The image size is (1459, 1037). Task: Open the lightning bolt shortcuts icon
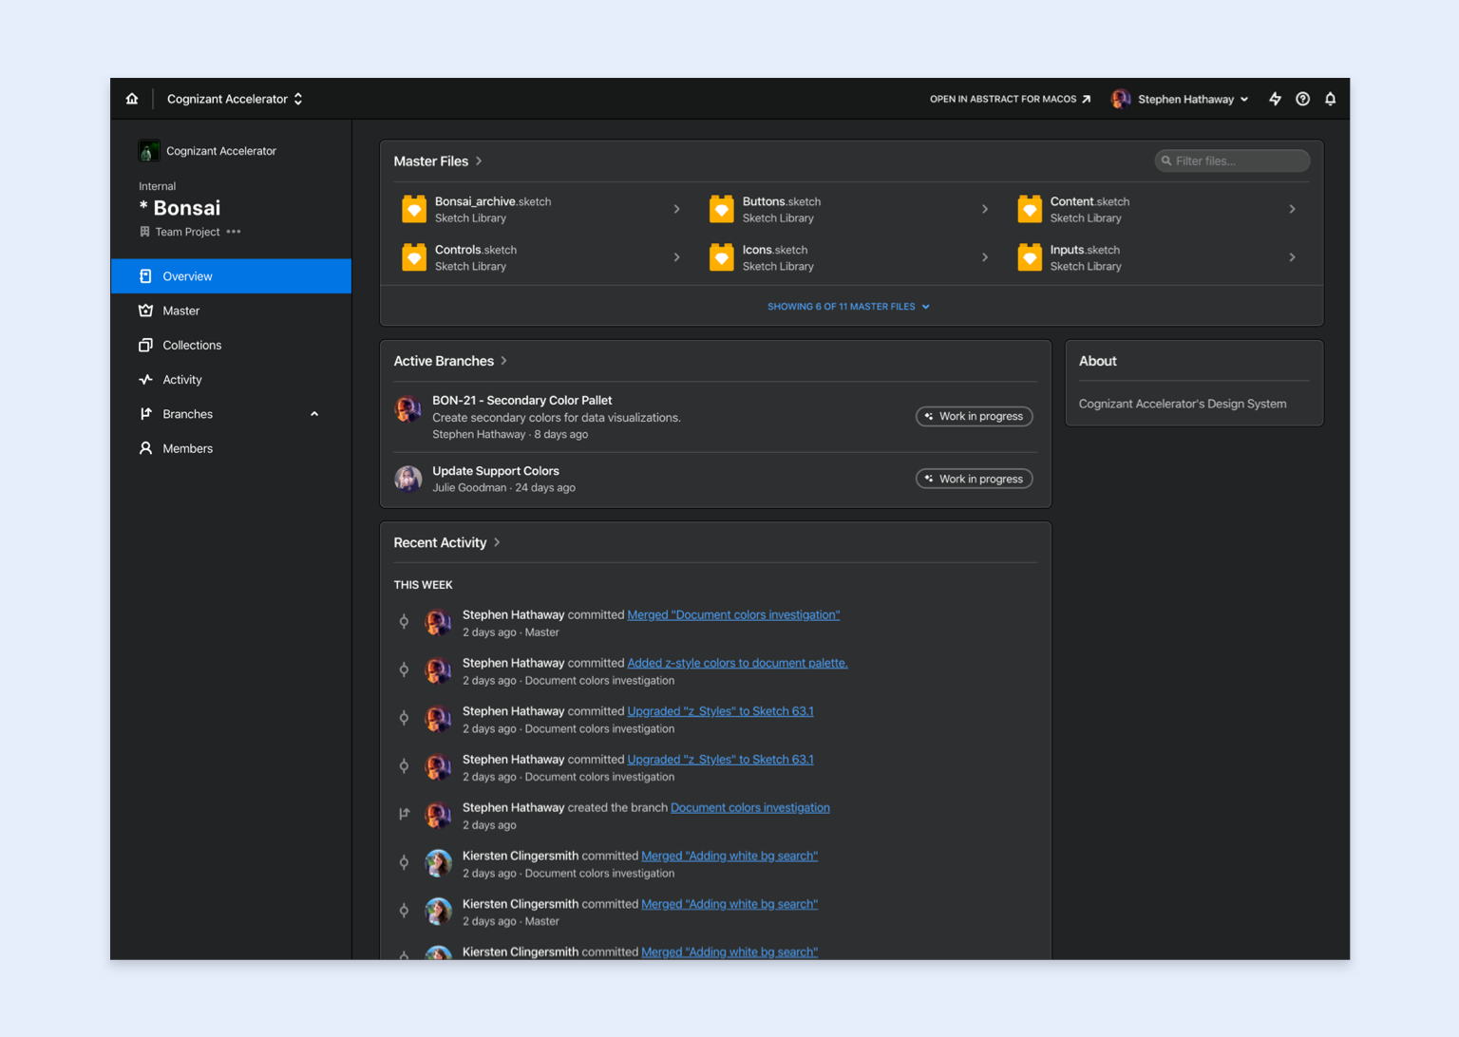click(x=1275, y=99)
